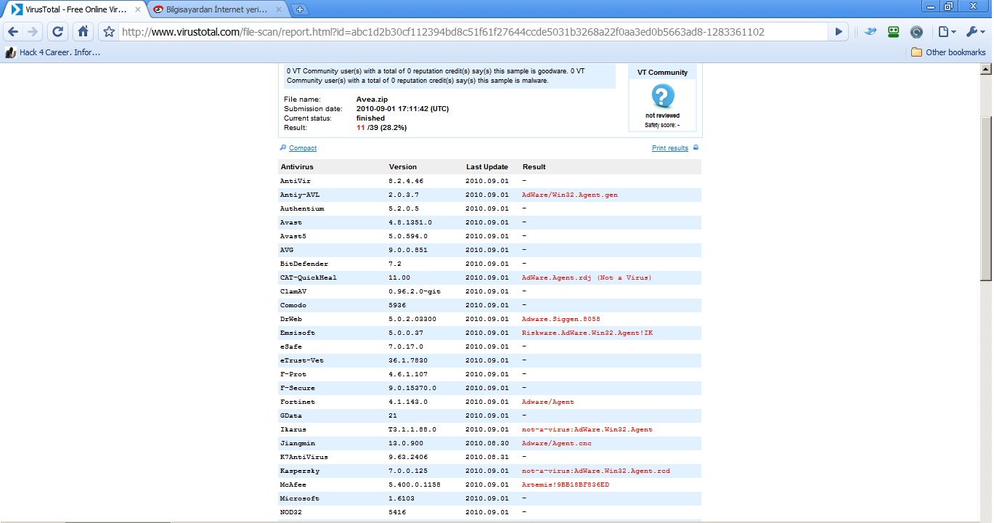Click the vertical scrollbar thumb
994x523 pixels.
(x=986, y=198)
